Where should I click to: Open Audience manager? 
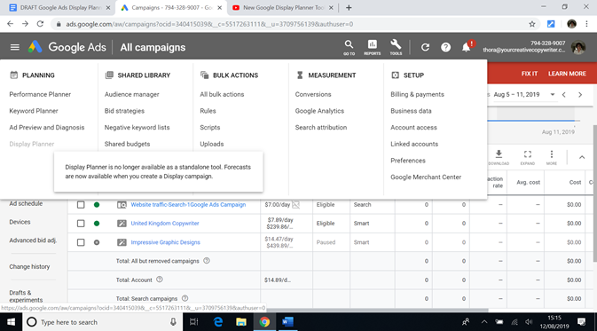132,94
